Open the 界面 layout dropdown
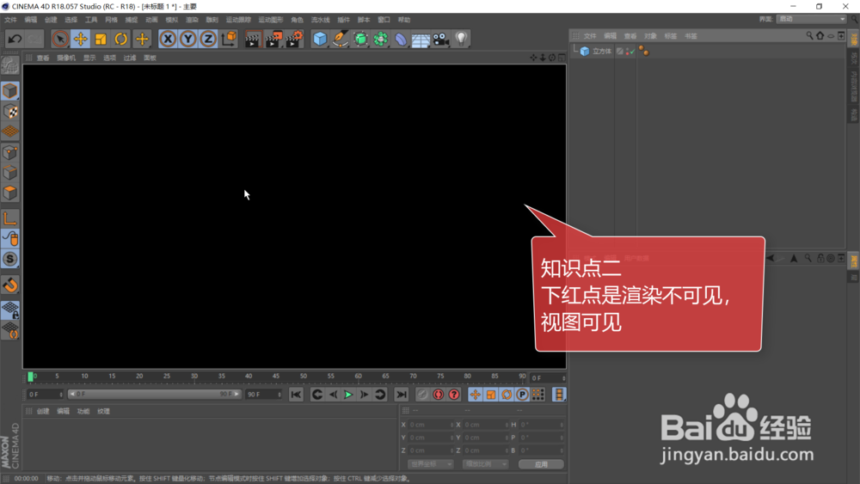This screenshot has height=484, width=860. click(812, 19)
